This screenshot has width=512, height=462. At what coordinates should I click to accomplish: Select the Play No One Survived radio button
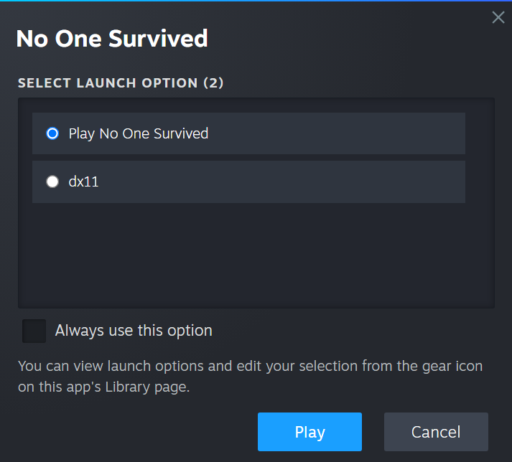pyautogui.click(x=52, y=133)
